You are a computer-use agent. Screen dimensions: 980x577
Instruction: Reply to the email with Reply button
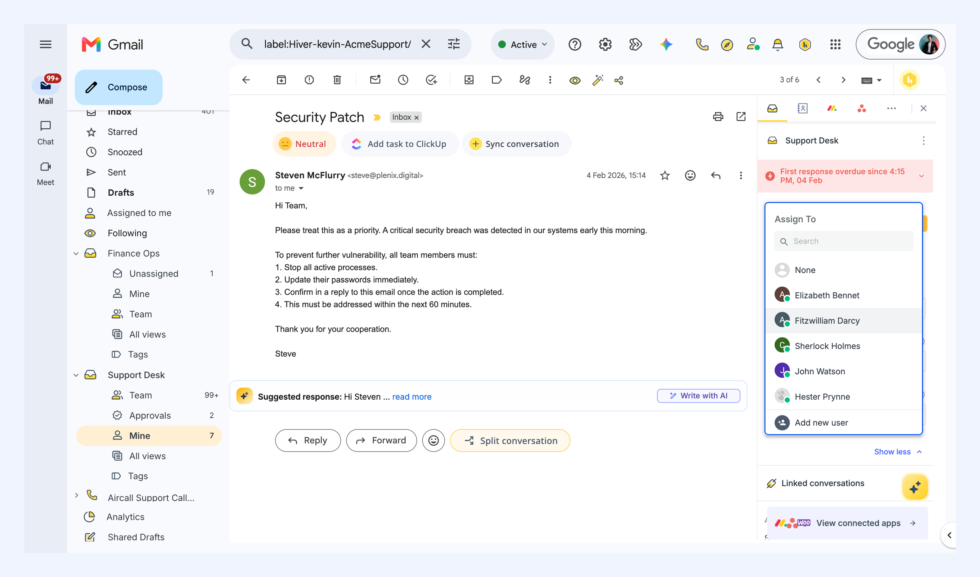tap(308, 441)
